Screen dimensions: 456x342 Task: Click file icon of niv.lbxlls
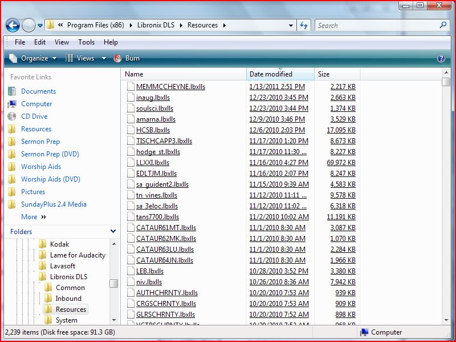click(x=131, y=281)
